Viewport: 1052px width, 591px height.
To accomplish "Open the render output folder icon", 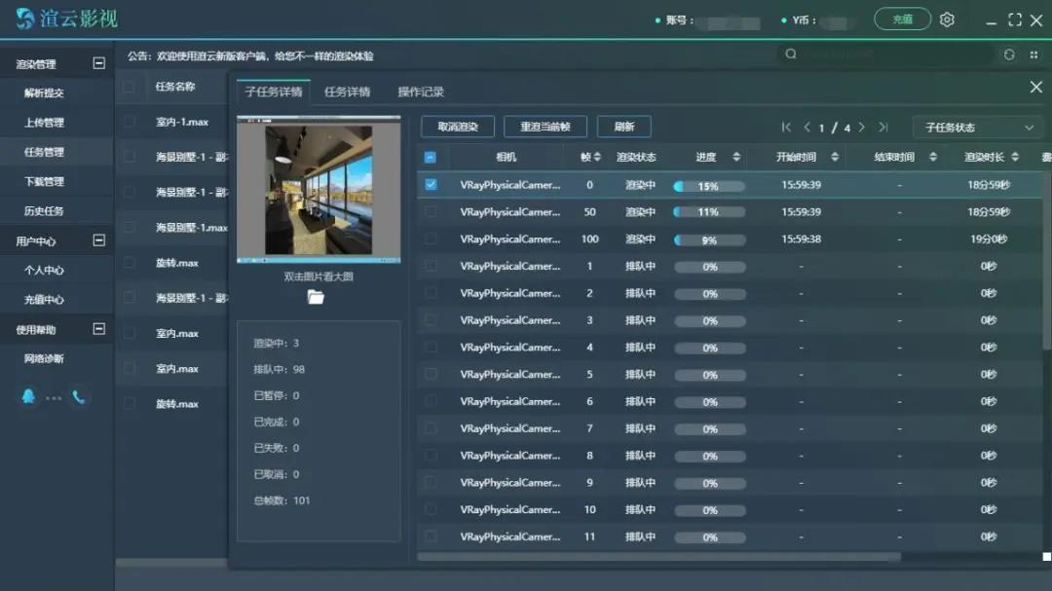I will 316,297.
